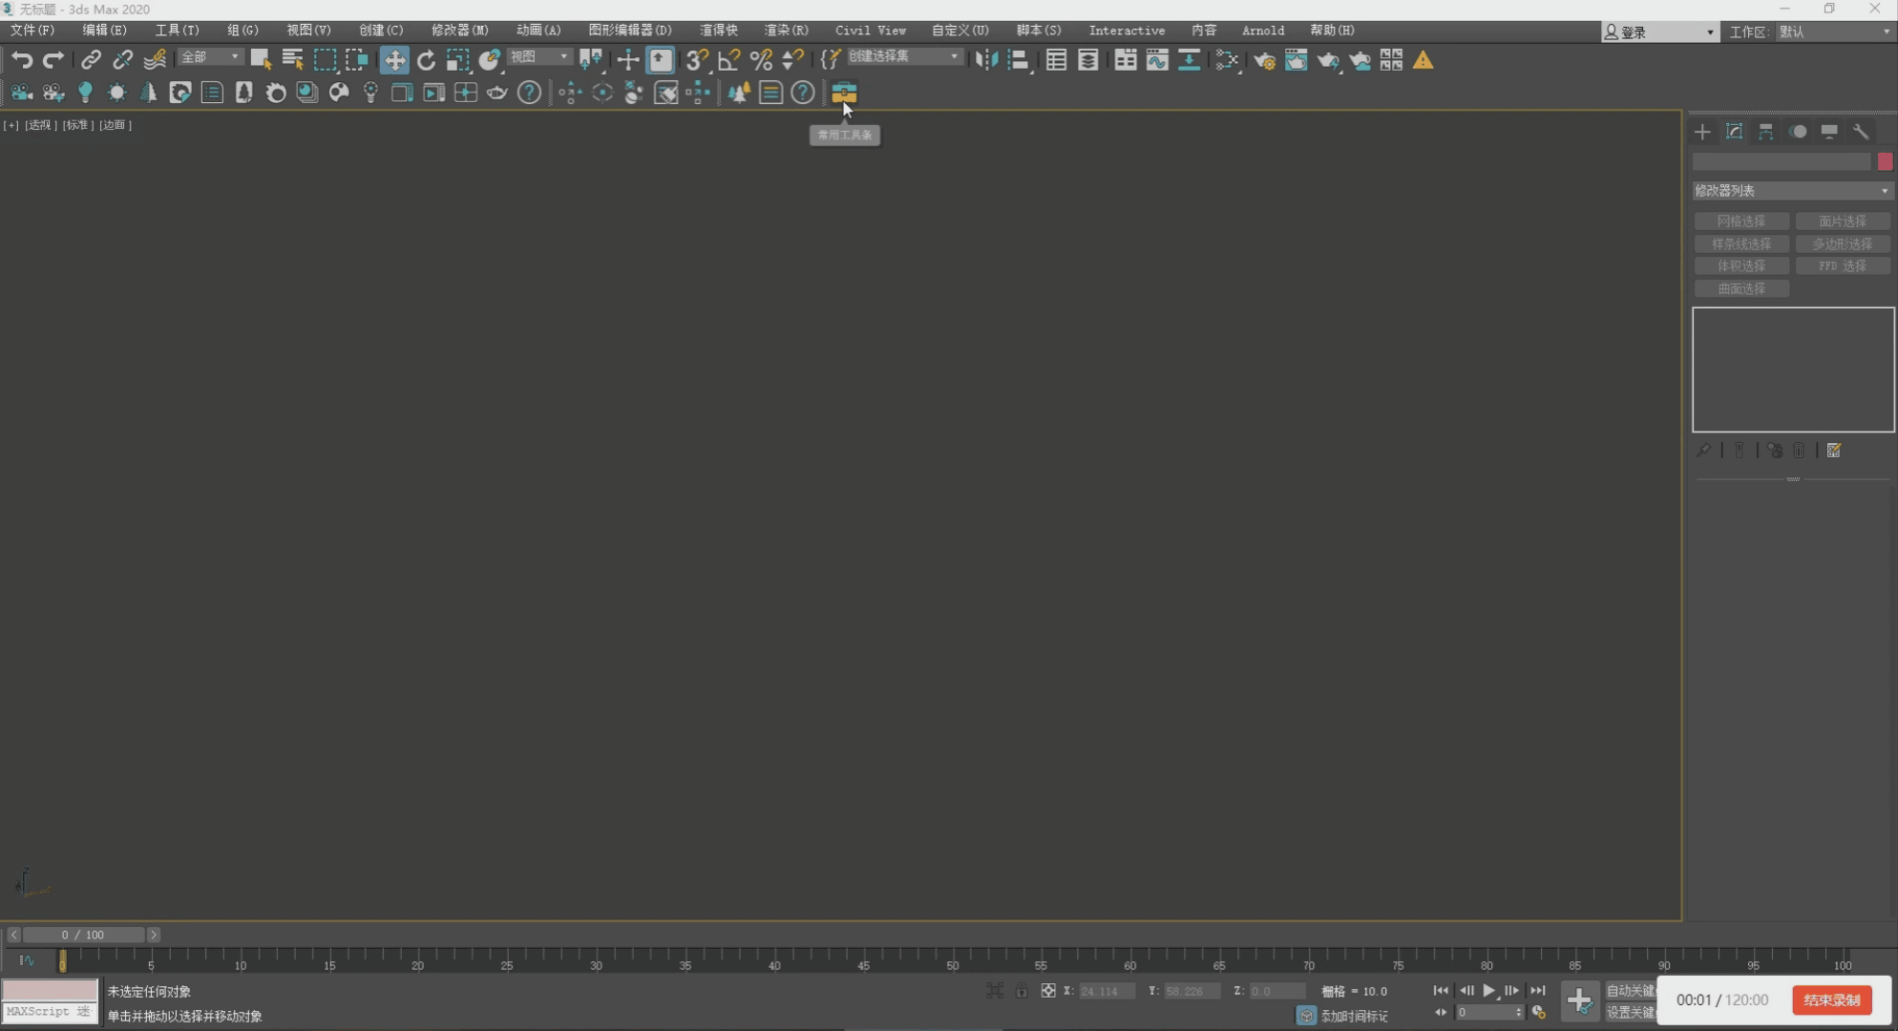Screen dimensions: 1898x1031
Task: Open the Civil View menu
Action: (871, 31)
